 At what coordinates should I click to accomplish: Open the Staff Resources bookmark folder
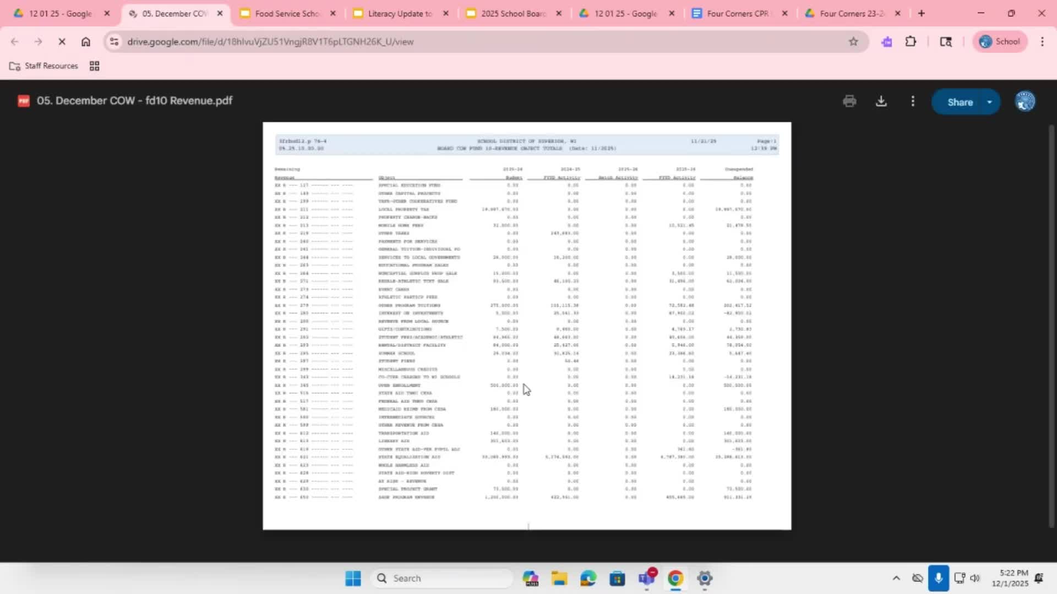click(43, 65)
